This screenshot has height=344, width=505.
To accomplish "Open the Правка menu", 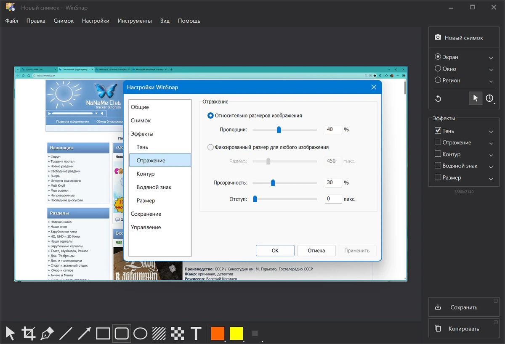I will click(x=36, y=21).
